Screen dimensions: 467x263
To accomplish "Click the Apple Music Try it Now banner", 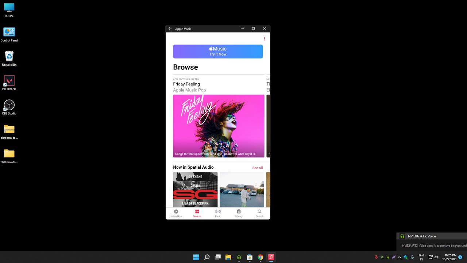I will [218, 52].
